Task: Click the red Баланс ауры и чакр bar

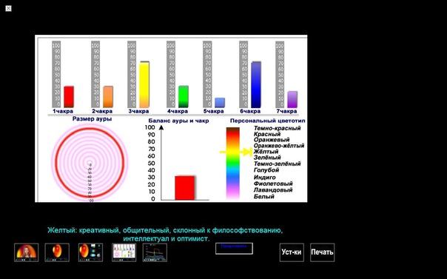Action: (x=185, y=188)
